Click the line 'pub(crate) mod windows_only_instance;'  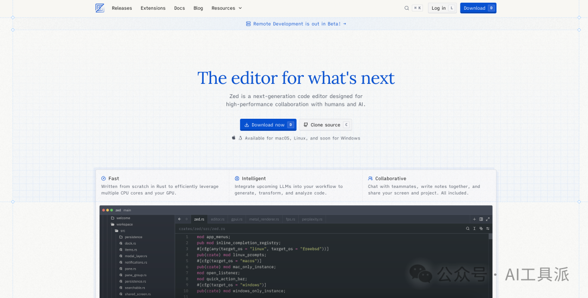(241, 291)
